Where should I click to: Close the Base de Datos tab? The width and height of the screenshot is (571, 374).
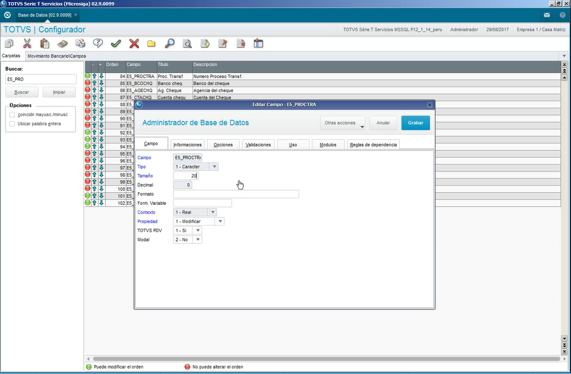(75, 15)
